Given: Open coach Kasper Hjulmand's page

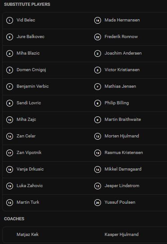Looking at the screenshot, I should pos(122,235).
